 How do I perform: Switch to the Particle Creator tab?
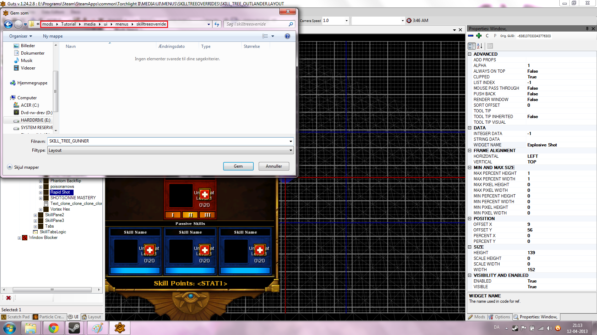tap(49, 317)
